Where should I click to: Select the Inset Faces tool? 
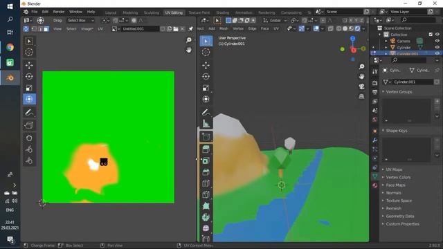point(206,160)
